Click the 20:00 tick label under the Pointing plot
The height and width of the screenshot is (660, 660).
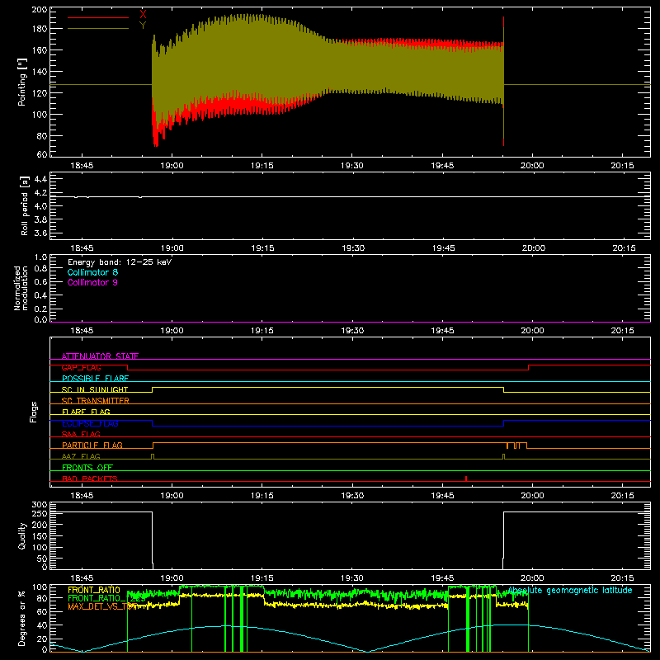(x=532, y=166)
